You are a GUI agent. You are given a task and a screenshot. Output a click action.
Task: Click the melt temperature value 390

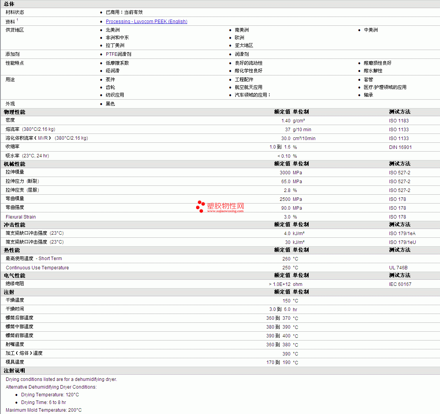tap(287, 354)
